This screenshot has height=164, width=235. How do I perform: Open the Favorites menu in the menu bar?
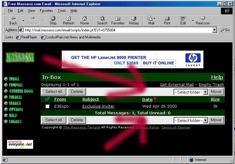pyautogui.click(x=46, y=11)
